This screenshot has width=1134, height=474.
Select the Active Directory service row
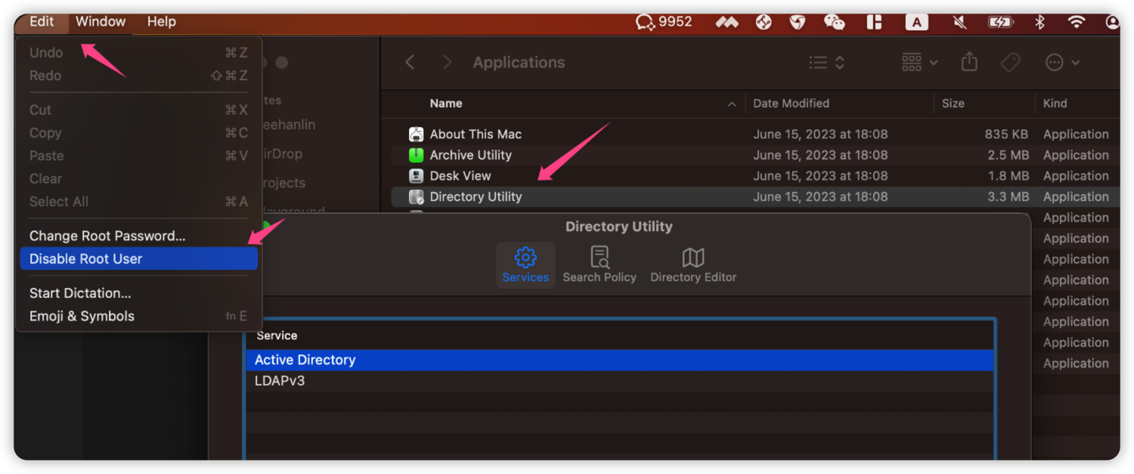click(305, 360)
